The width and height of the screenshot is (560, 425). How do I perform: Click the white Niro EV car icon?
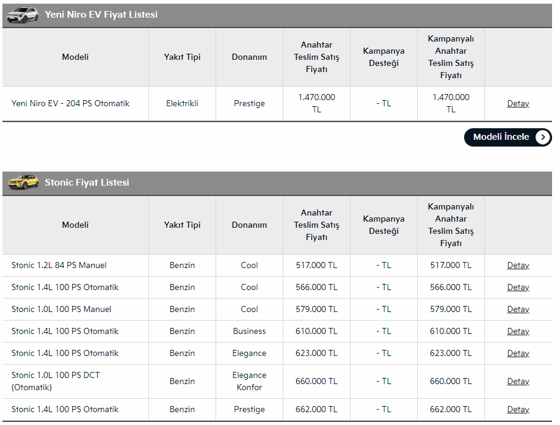(23, 15)
